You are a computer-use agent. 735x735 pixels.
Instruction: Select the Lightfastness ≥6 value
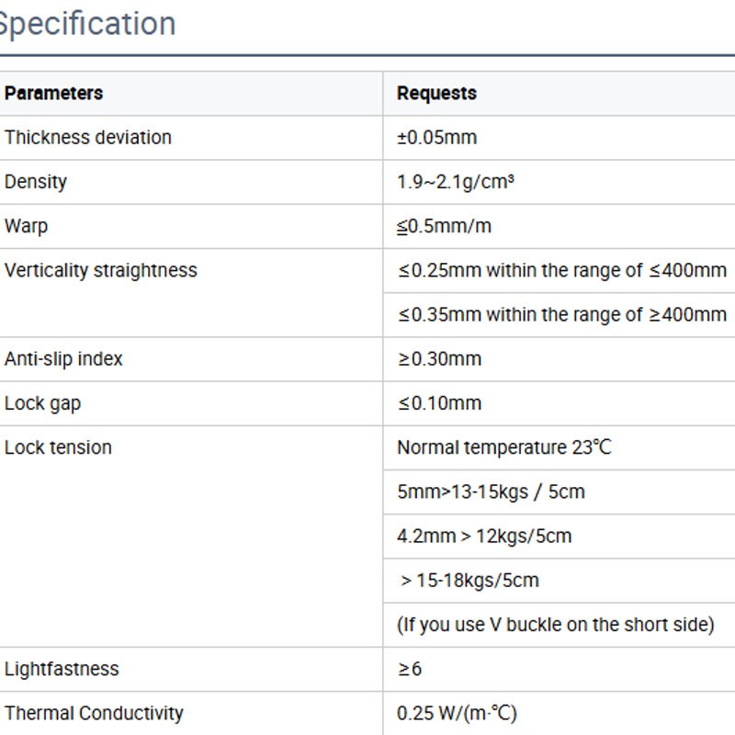tap(410, 669)
